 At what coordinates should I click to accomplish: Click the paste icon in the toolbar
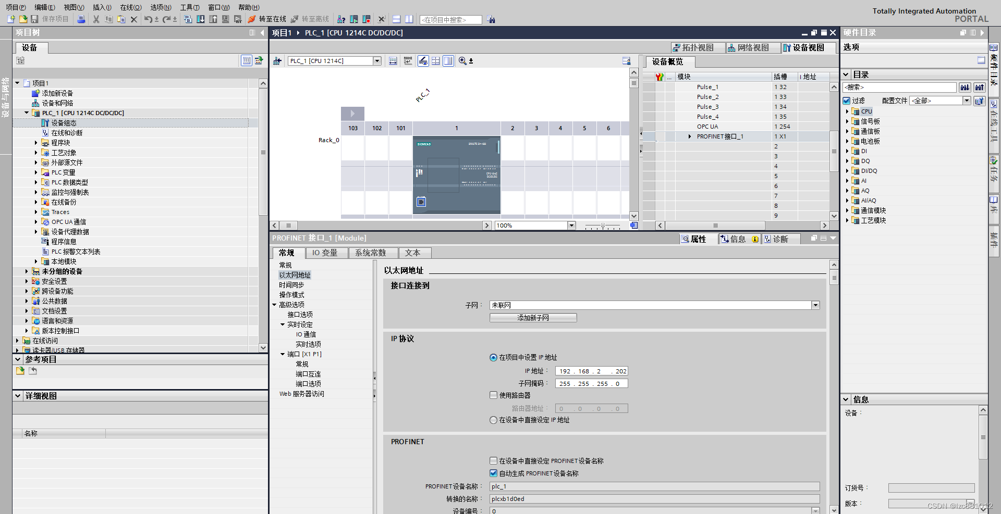click(x=121, y=19)
